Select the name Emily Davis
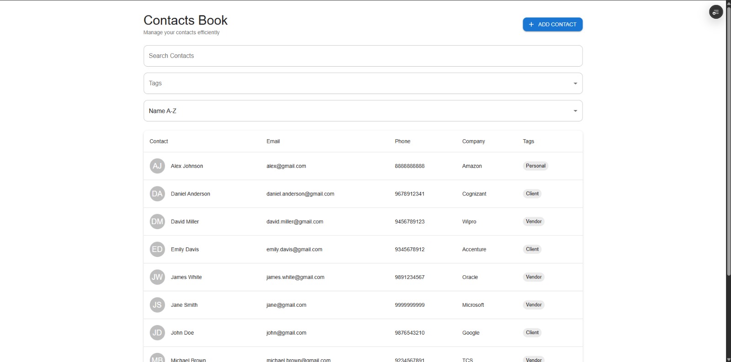This screenshot has height=362, width=731. 185,250
